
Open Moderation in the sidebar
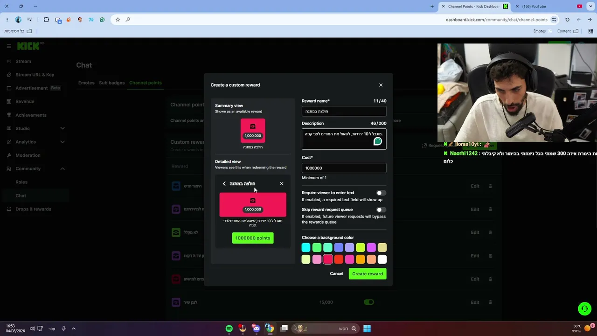coord(28,155)
